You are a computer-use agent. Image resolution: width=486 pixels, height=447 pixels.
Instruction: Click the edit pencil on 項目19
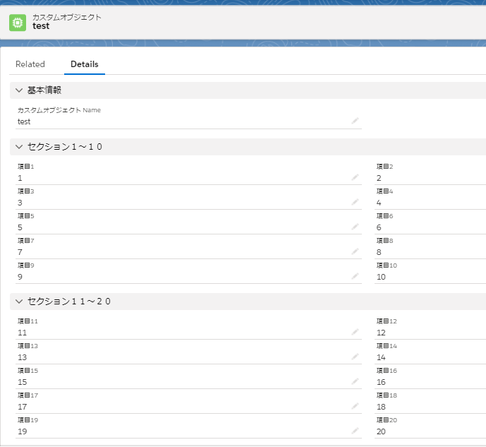tap(356, 431)
